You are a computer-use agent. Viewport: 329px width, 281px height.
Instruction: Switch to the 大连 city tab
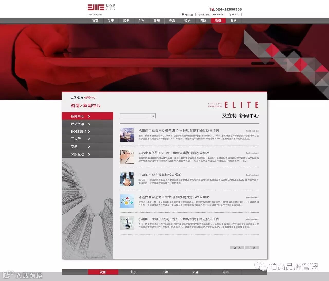coord(195,272)
